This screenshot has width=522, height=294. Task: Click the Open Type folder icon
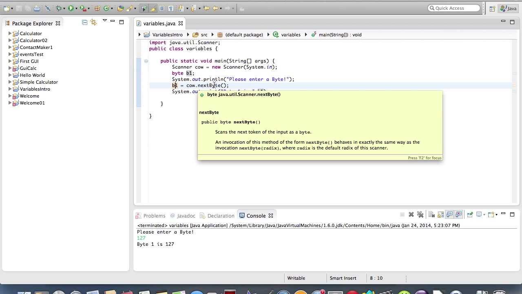coord(121,8)
